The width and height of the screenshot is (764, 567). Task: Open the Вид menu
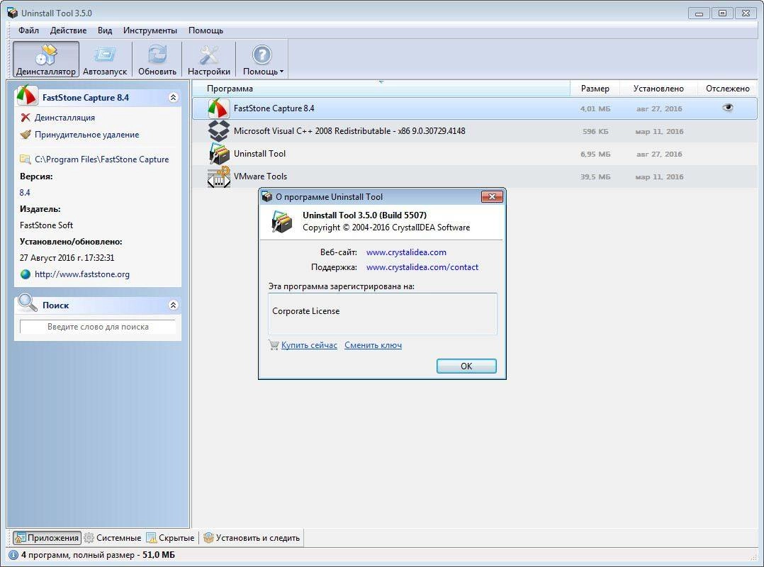coord(105,30)
